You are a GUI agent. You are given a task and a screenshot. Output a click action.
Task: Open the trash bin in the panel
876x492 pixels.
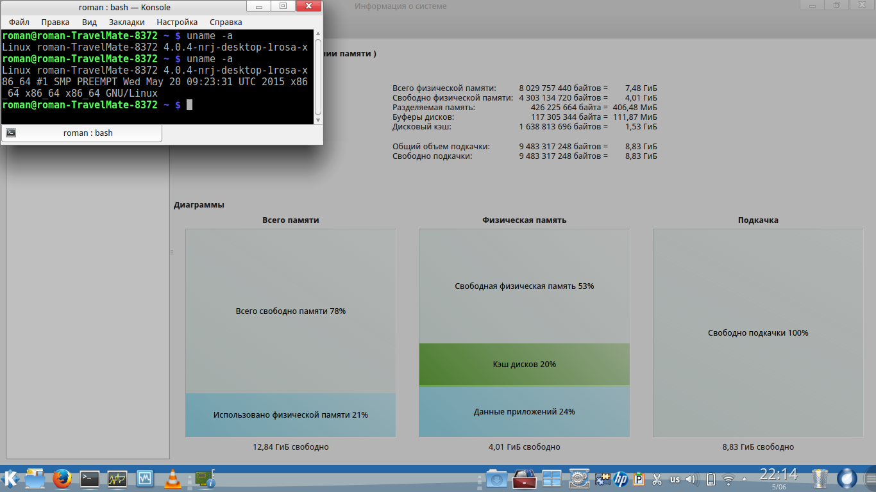coord(820,479)
